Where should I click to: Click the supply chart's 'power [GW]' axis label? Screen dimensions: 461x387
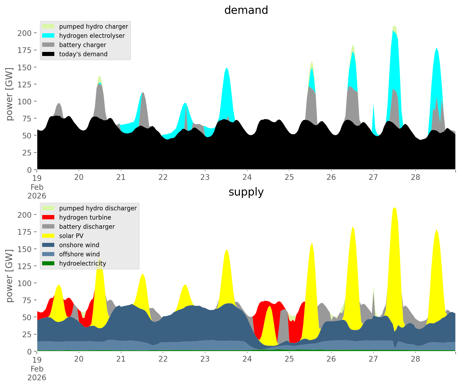point(9,276)
